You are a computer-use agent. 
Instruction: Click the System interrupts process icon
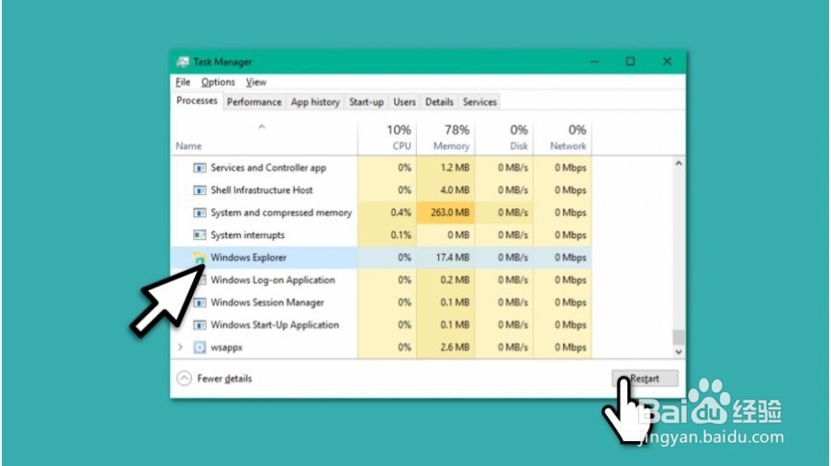[199, 234]
